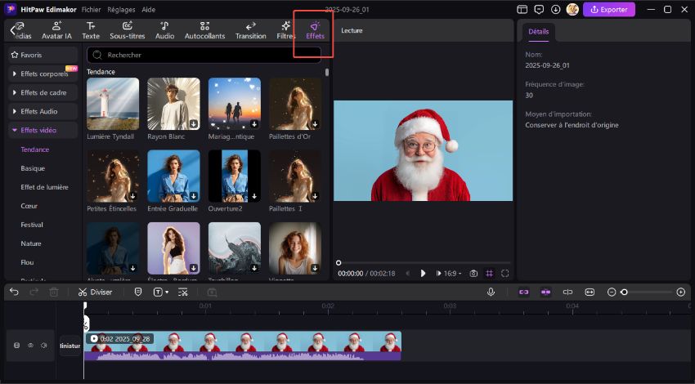Click the effects list scrollbar

pyautogui.click(x=327, y=72)
